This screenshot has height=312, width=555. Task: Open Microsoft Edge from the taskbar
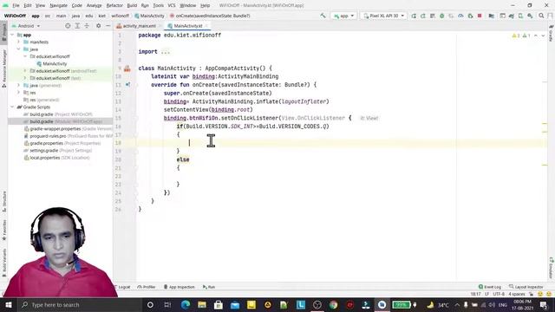click(185, 304)
